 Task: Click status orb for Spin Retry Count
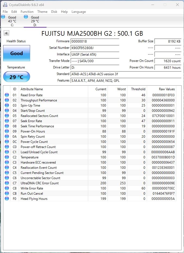point(7,136)
